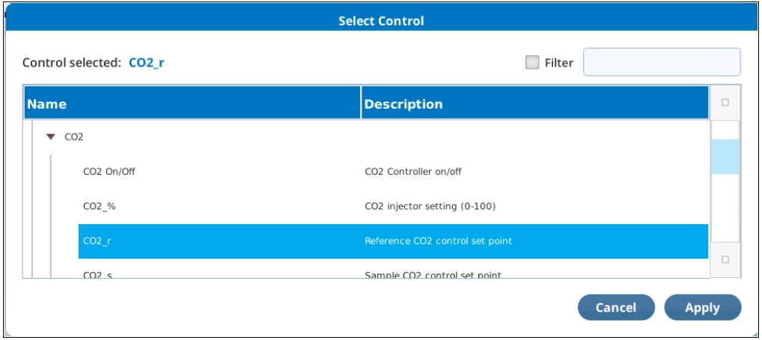The width and height of the screenshot is (762, 340).
Task: Click the light blue scrollbar thumb
Action: click(725, 157)
